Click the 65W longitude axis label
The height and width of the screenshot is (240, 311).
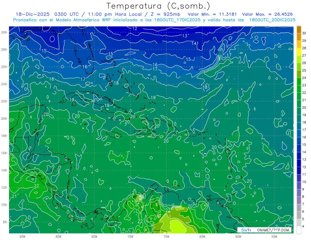(x=203, y=237)
